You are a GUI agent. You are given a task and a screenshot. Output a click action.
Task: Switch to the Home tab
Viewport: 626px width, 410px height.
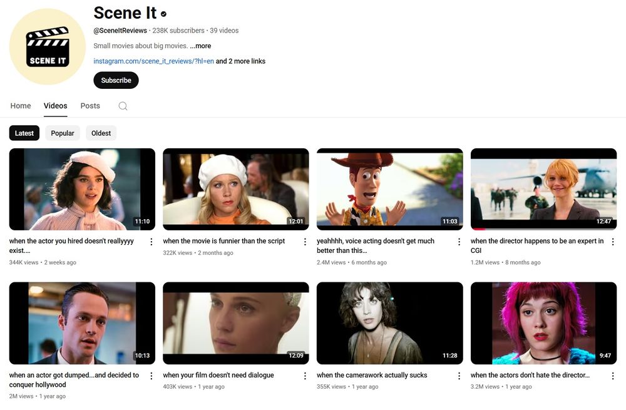[21, 106]
